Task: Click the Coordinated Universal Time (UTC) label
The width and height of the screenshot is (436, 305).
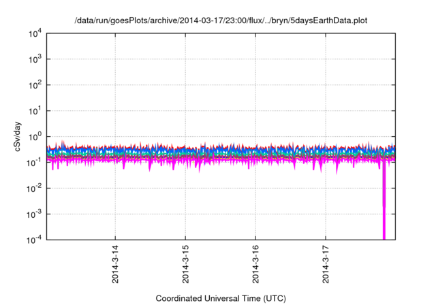Action: 221,298
